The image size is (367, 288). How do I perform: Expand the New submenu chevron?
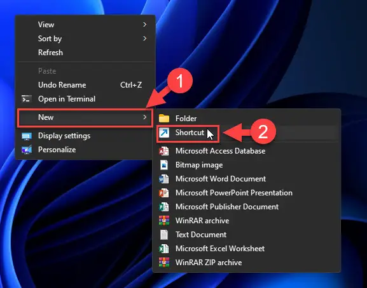click(x=144, y=117)
